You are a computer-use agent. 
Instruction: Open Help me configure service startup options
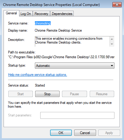38,75
